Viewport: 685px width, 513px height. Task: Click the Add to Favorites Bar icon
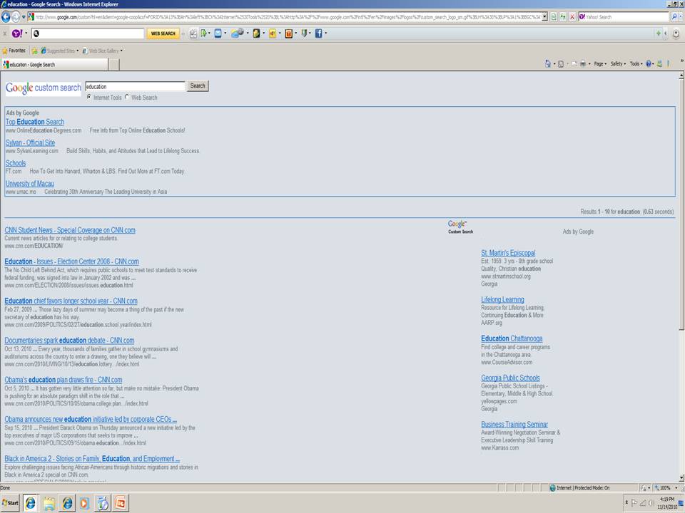click(34, 51)
